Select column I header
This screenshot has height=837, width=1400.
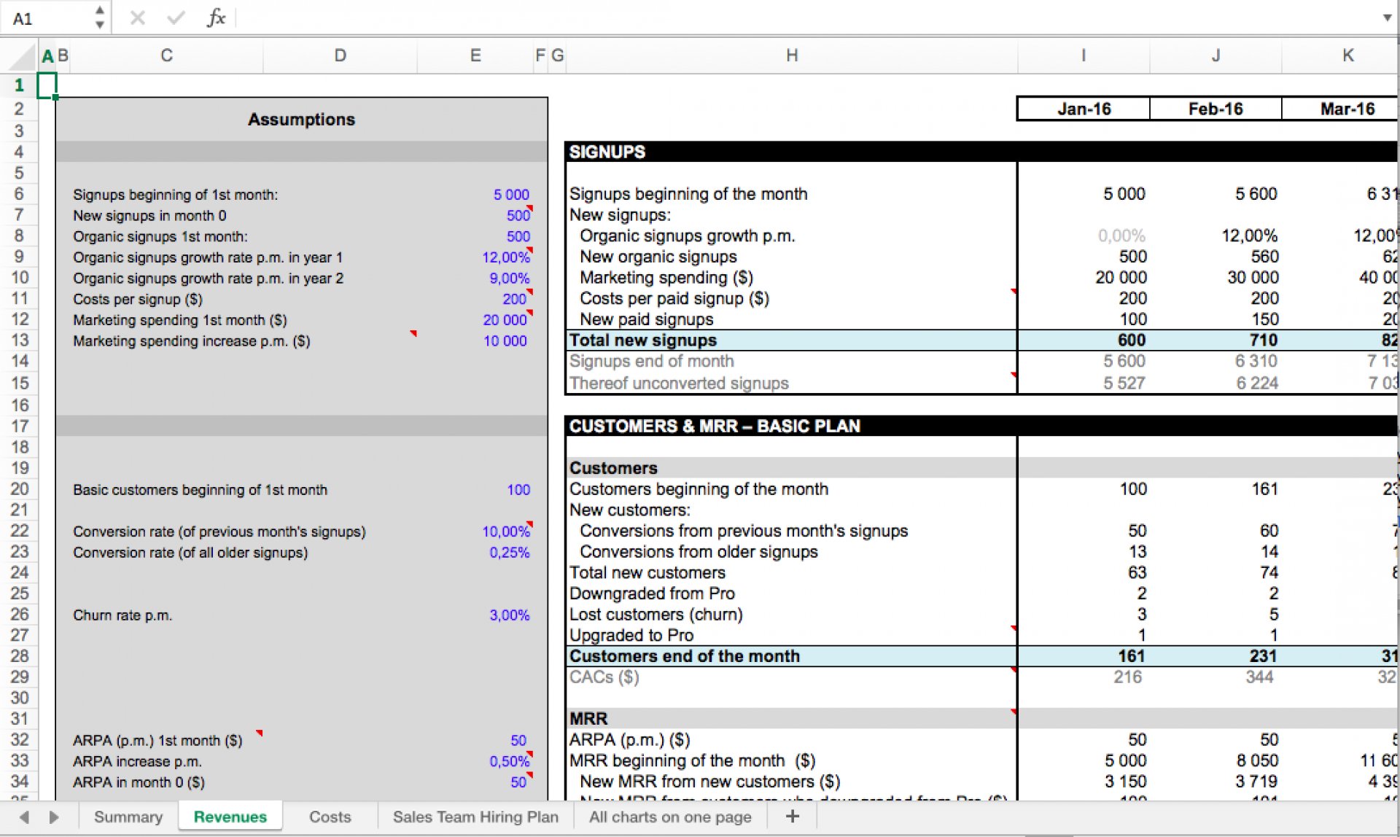(1084, 55)
